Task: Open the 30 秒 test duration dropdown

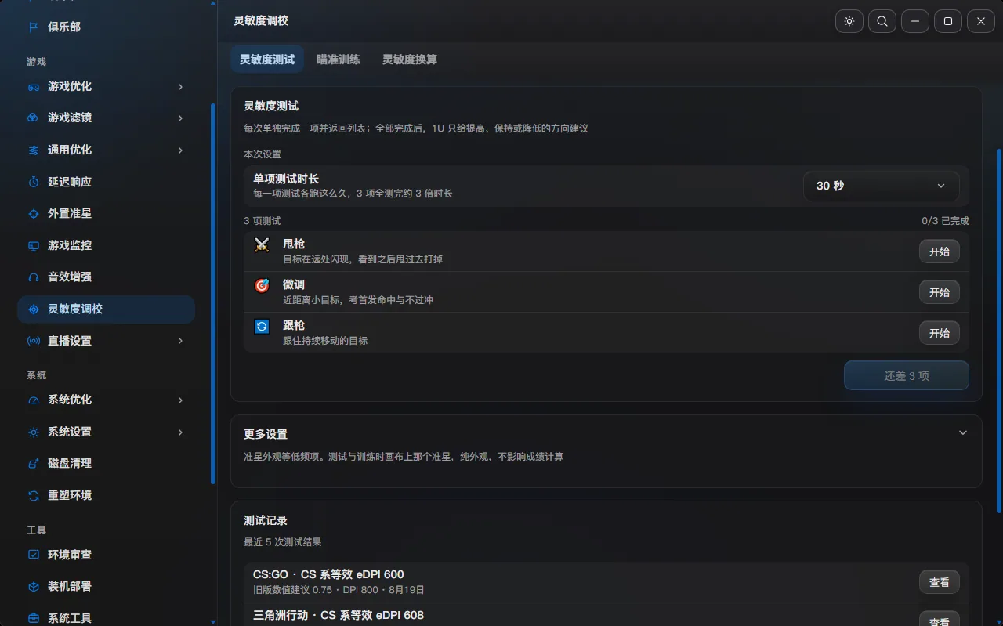Action: [882, 186]
